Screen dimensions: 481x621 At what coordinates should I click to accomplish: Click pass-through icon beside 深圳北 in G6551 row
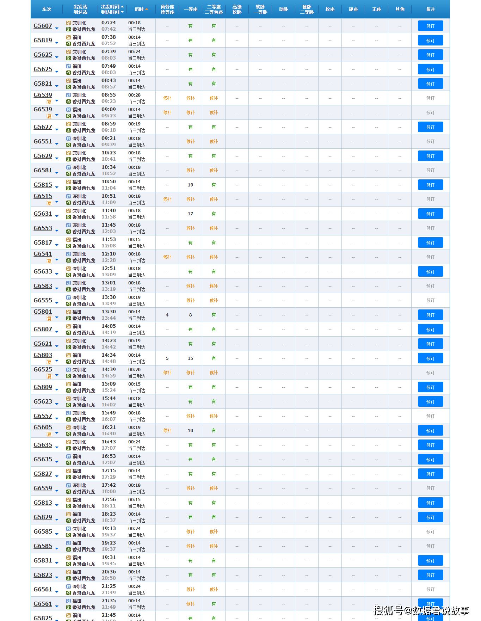69,139
